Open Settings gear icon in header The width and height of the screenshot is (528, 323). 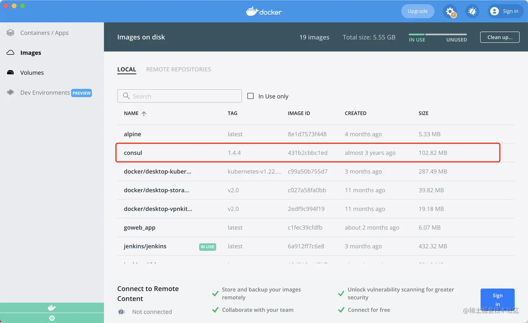(450, 11)
